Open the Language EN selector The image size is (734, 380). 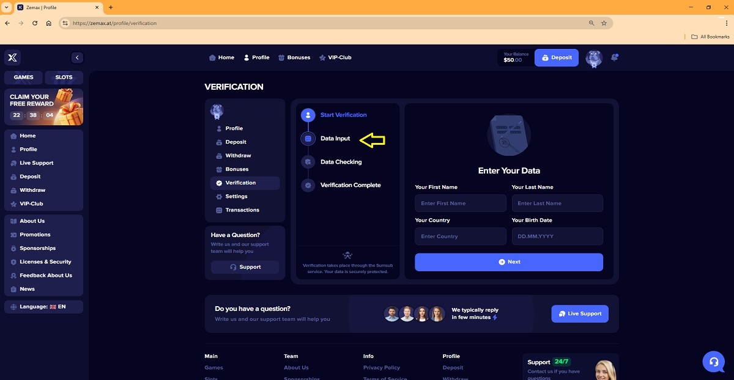click(43, 307)
